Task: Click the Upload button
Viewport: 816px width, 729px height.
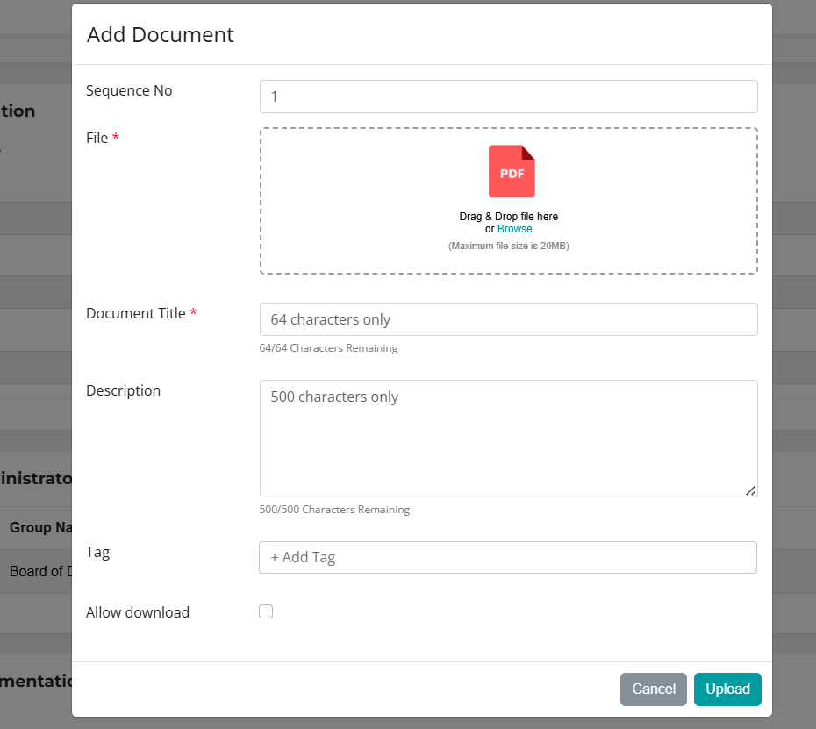Action: [x=727, y=689]
